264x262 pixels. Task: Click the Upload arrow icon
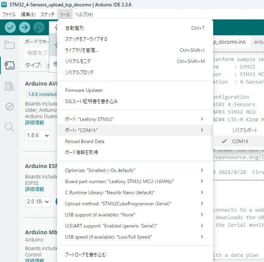pyautogui.click(x=25, y=27)
